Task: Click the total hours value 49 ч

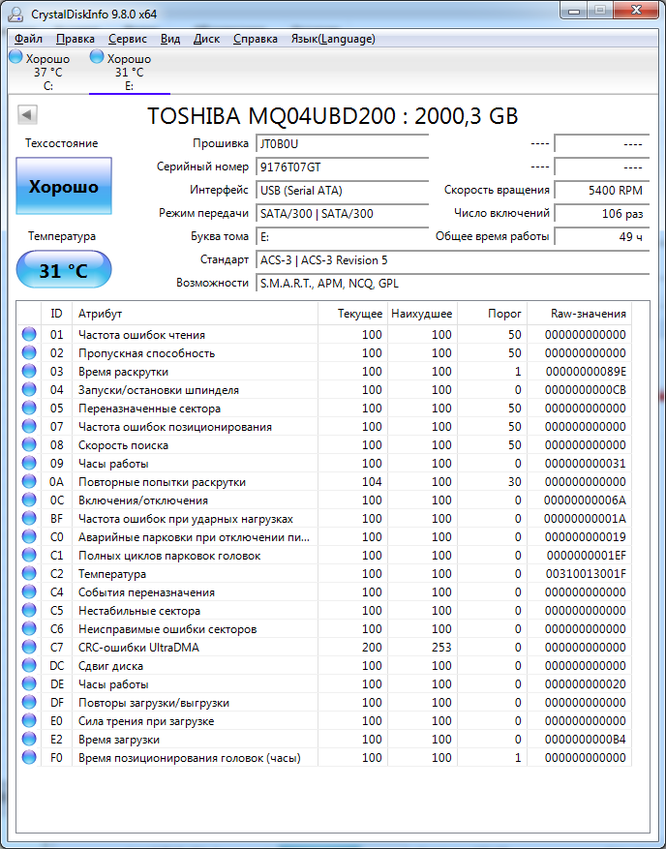Action: pyautogui.click(x=602, y=237)
